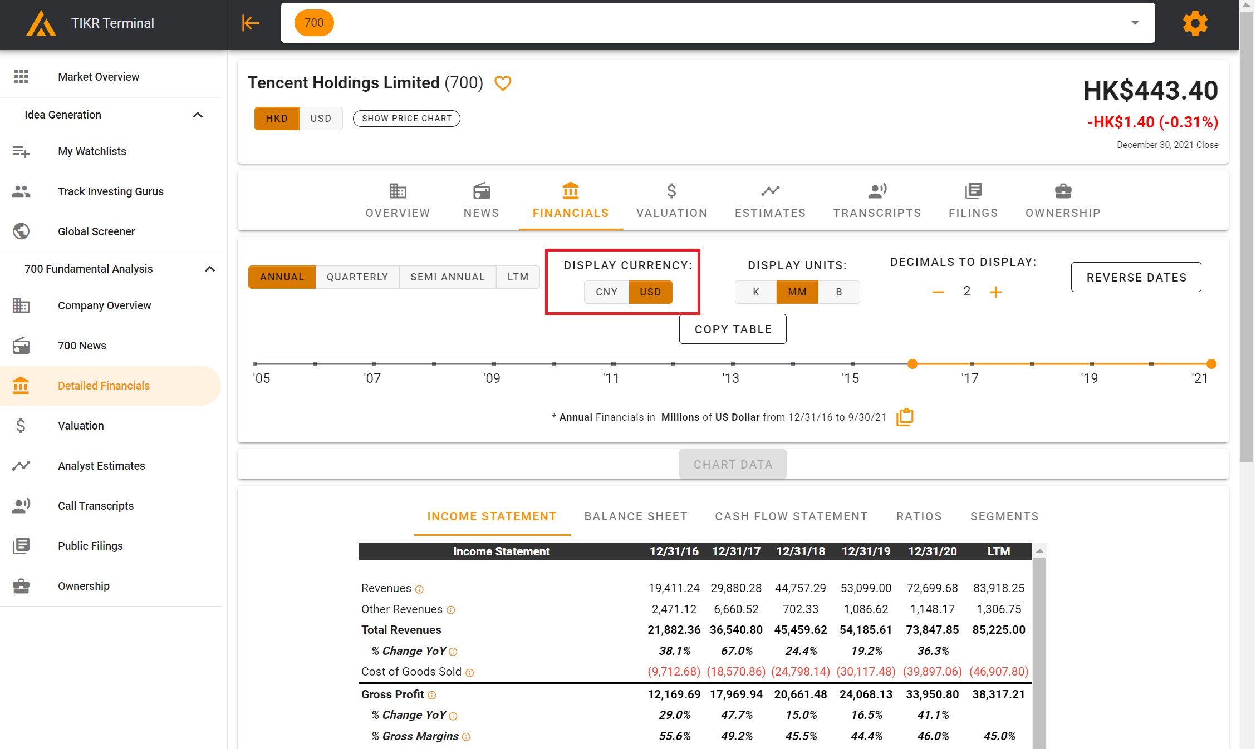Select the ANNUAL period toggle

(x=282, y=277)
